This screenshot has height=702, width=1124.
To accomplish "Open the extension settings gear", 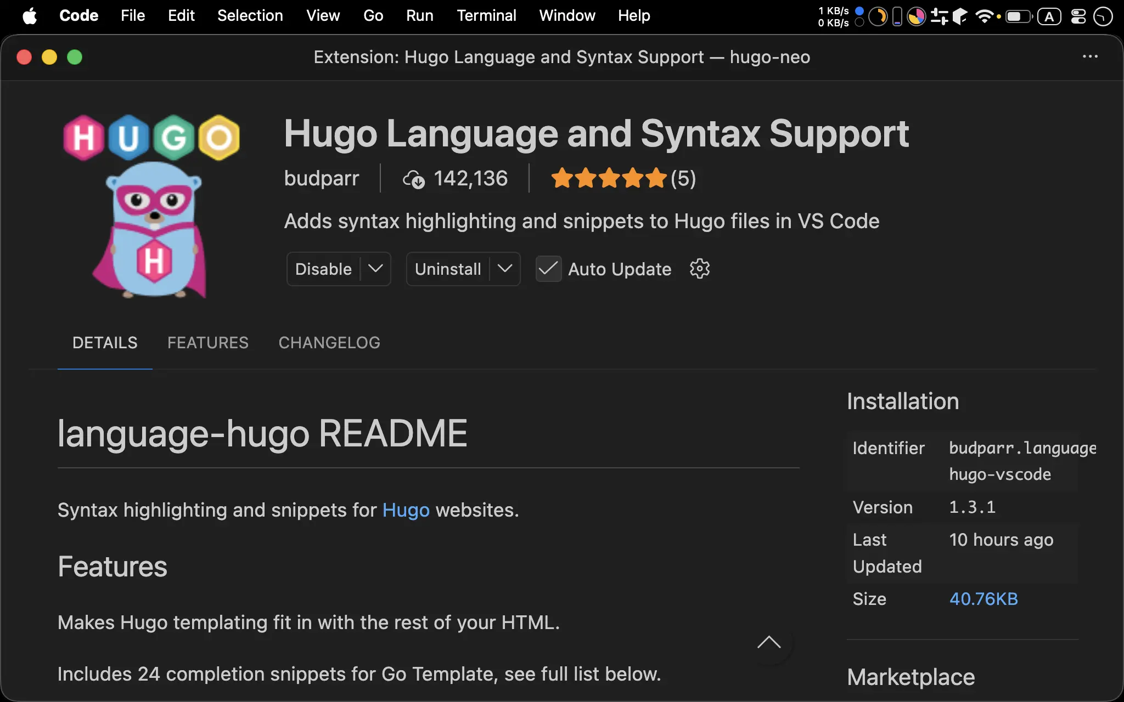I will (700, 269).
